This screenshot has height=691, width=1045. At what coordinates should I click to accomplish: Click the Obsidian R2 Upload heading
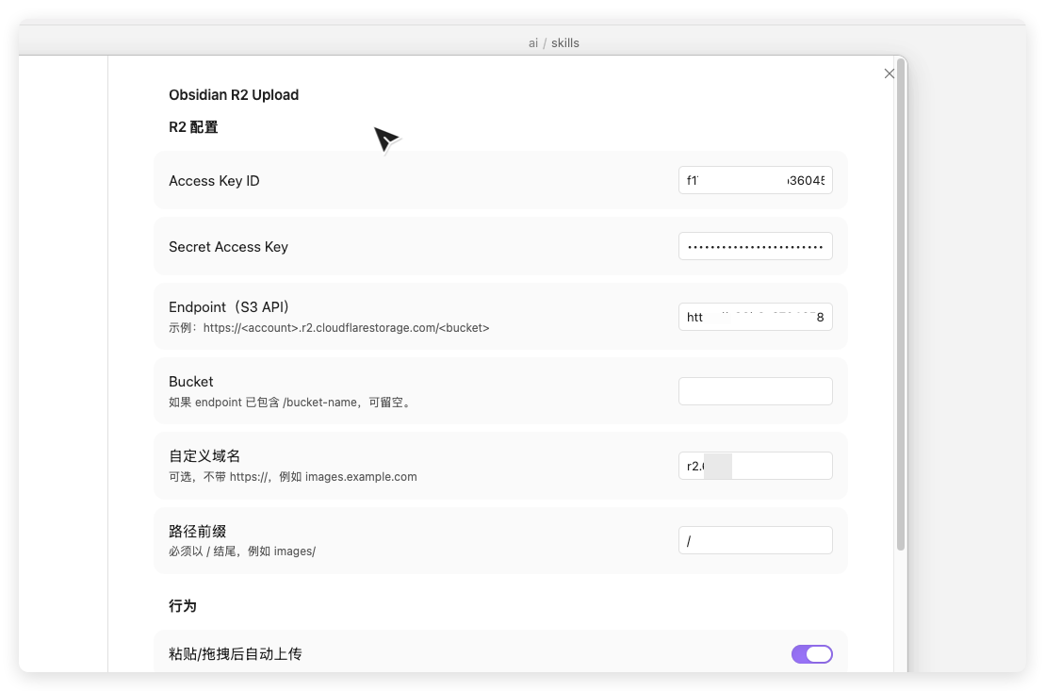pos(234,95)
